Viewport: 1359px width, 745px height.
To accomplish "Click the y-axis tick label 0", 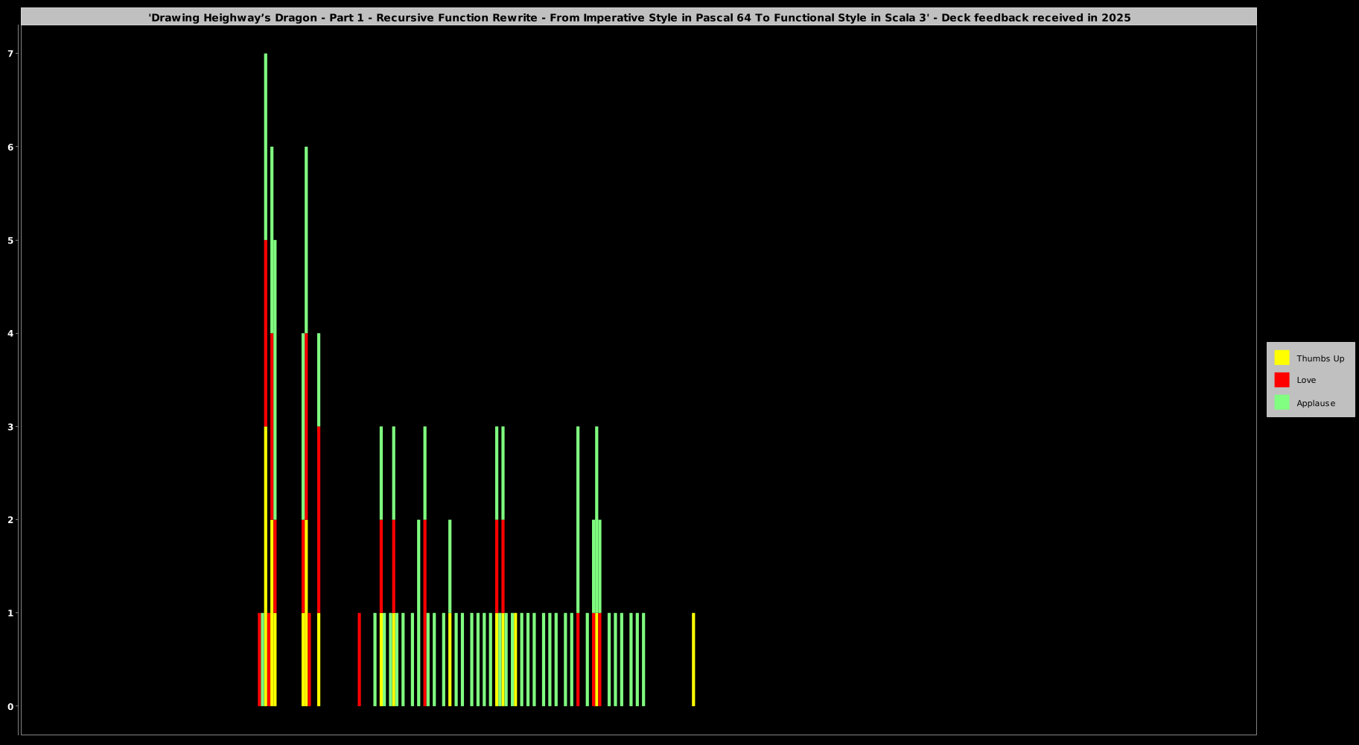I will point(10,706).
